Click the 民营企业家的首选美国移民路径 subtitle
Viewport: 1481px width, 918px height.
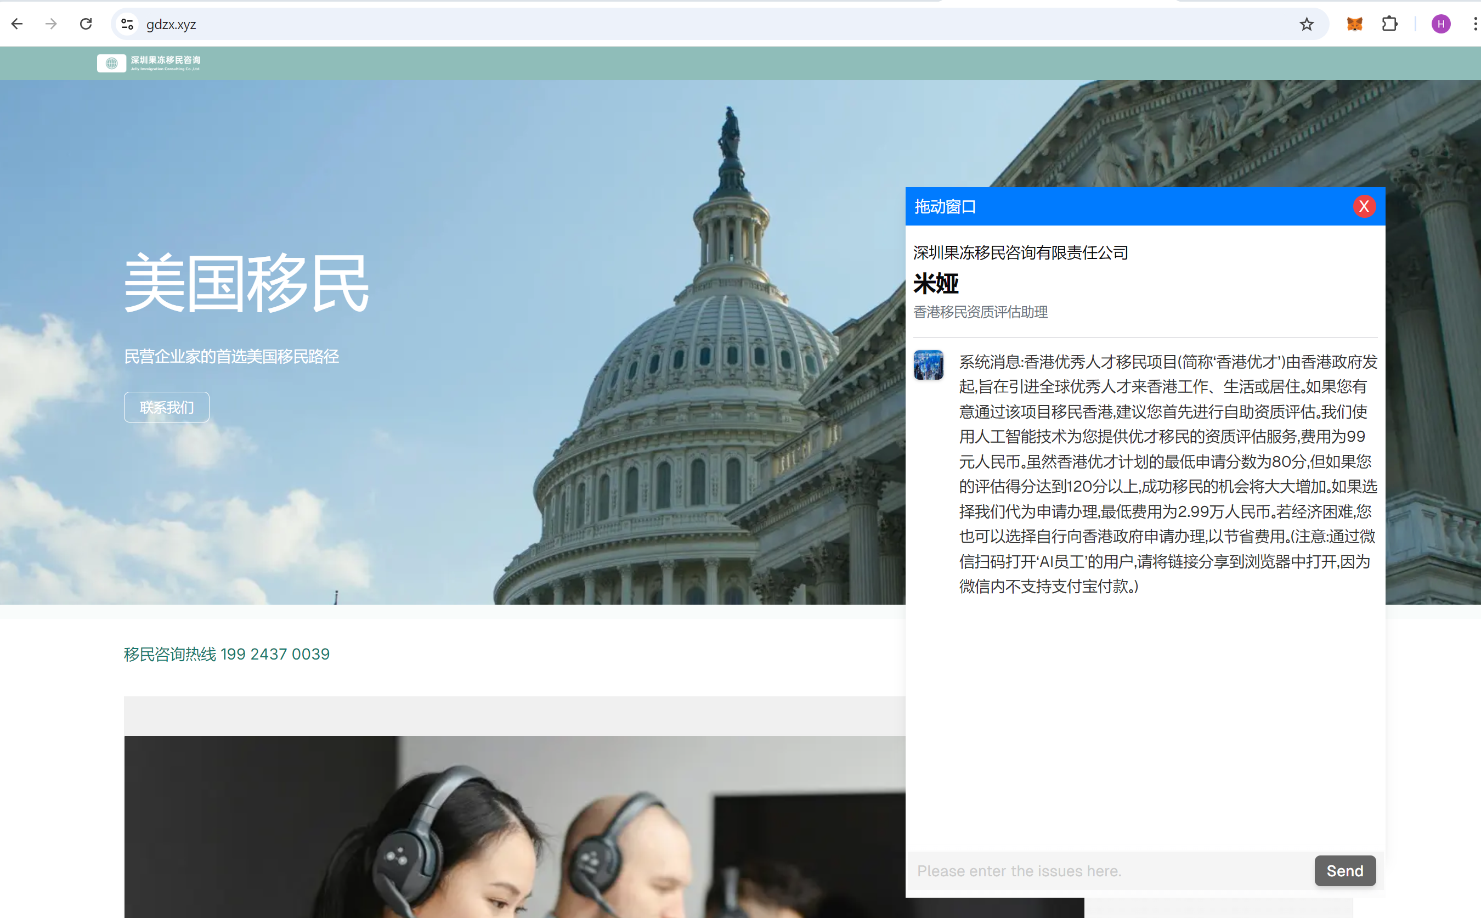pyautogui.click(x=231, y=357)
